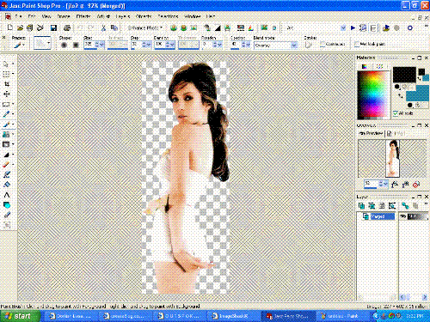Toggle the Continuous checkbox

322,44
